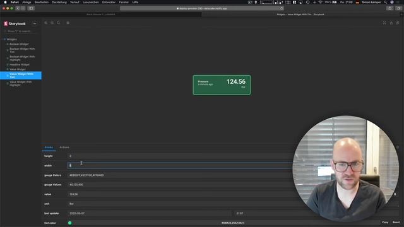Open the Lesezeichen menu

click(91, 2)
